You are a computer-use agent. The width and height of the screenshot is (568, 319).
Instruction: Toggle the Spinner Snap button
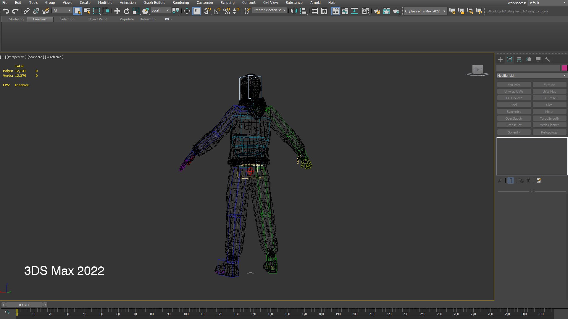[x=236, y=11]
